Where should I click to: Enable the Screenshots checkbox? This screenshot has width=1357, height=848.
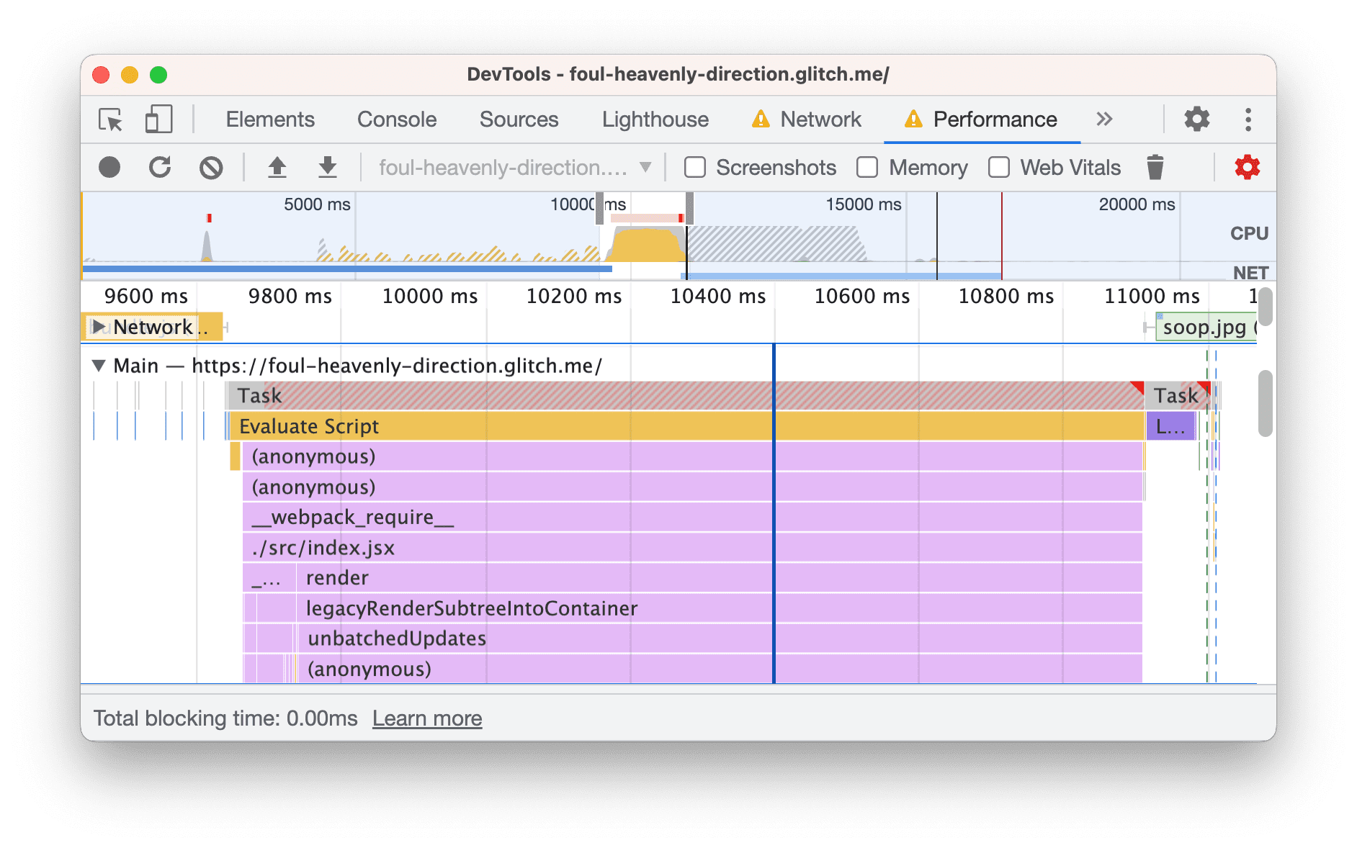[695, 168]
